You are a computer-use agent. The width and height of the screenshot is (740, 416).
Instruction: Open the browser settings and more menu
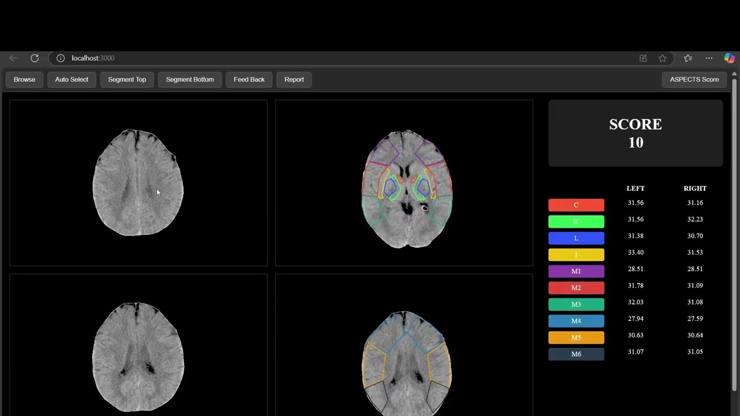[x=709, y=58]
